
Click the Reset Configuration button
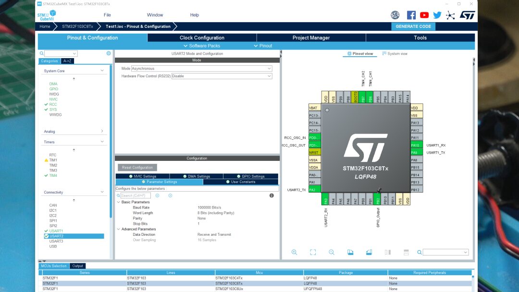[137, 167]
